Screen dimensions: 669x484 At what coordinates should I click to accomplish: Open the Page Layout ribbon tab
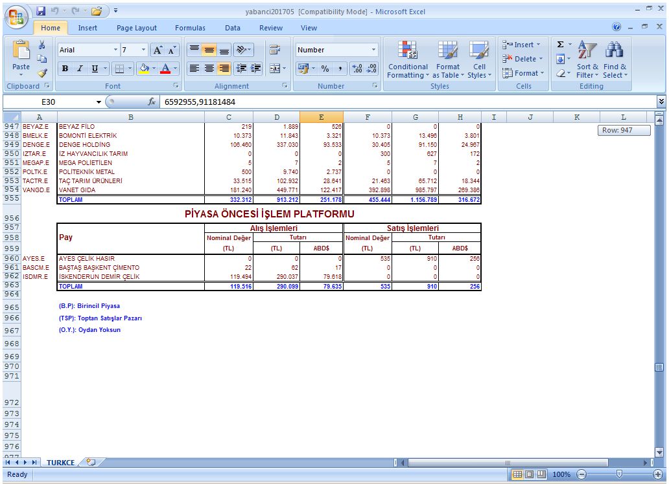[x=137, y=28]
